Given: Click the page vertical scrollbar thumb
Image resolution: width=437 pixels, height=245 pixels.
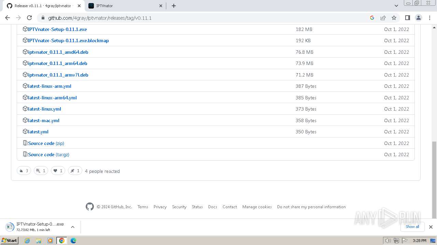Looking at the screenshot, I should (434, 180).
